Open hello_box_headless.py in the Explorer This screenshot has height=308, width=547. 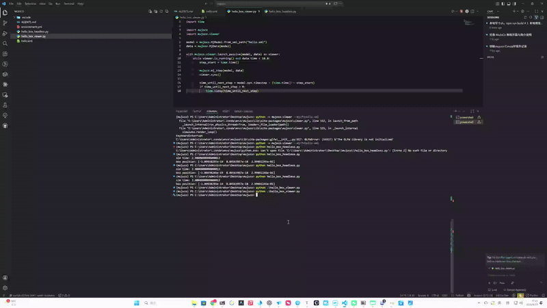point(34,31)
